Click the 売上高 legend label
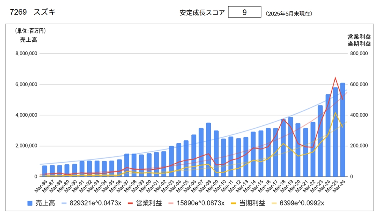 pyautogui.click(x=45, y=203)
